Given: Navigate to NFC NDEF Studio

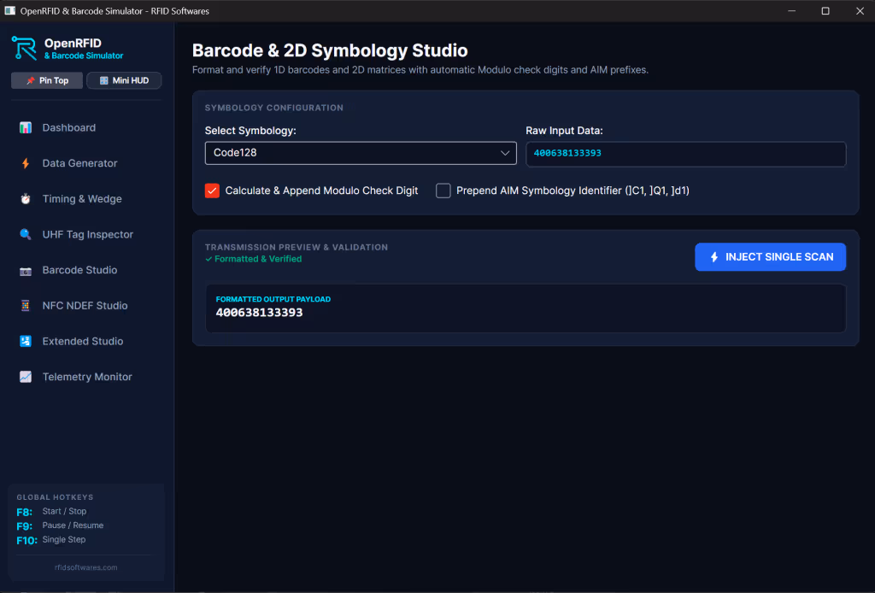Looking at the screenshot, I should [x=86, y=306].
